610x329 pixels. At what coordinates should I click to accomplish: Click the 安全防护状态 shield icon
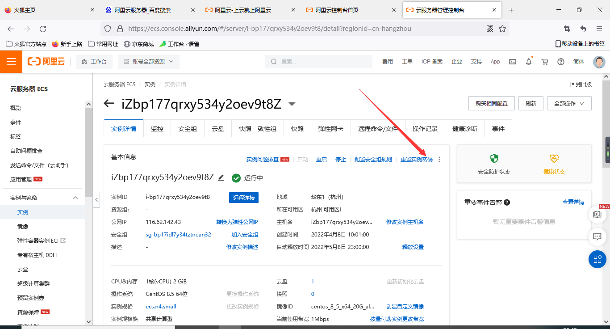coord(494,159)
